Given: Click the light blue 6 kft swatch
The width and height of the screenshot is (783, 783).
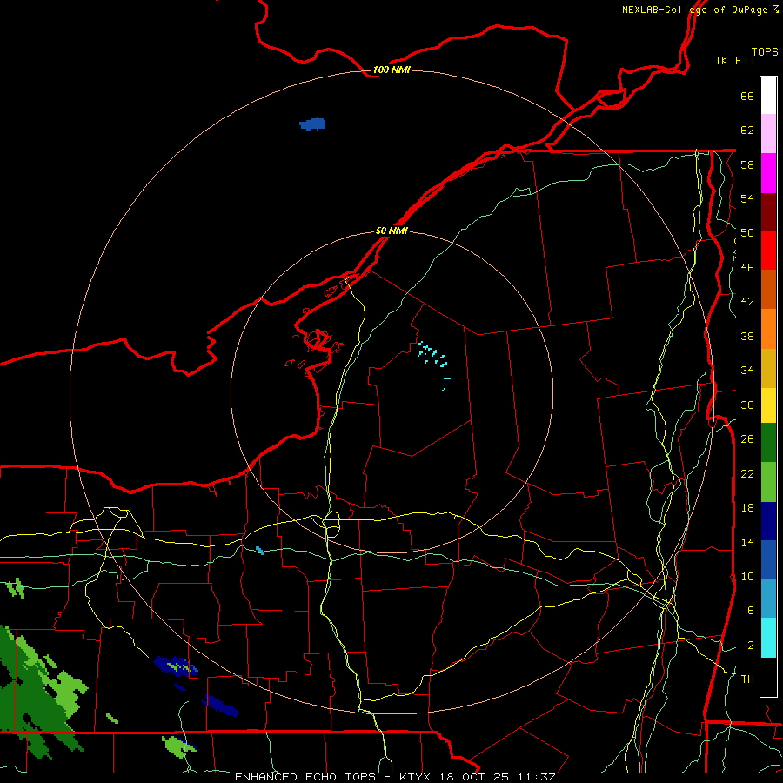Looking at the screenshot, I should point(768,599).
